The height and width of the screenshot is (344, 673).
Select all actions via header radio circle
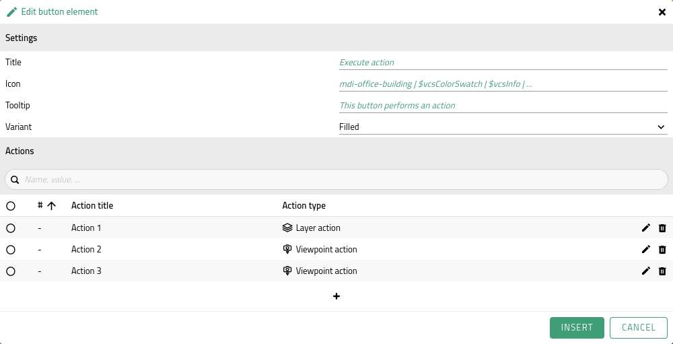(x=11, y=206)
